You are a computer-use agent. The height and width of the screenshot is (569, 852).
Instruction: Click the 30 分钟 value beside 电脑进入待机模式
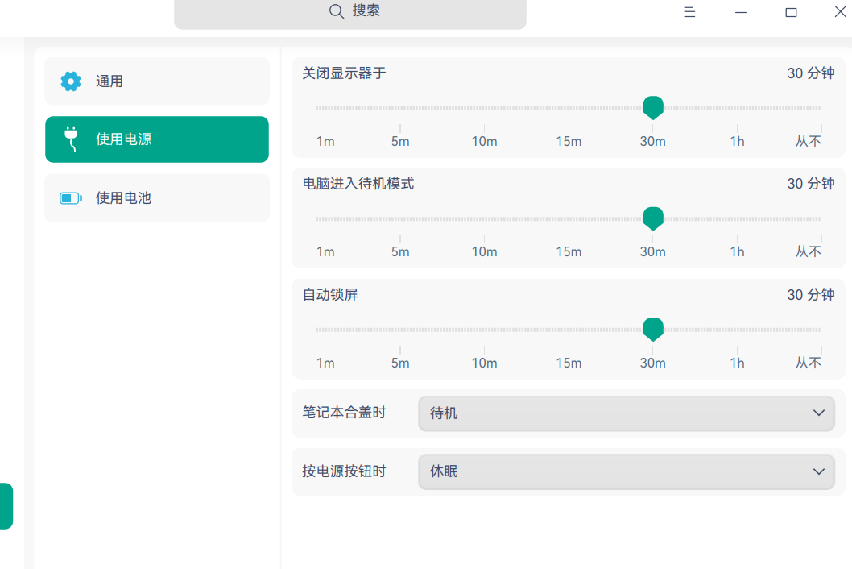[811, 183]
